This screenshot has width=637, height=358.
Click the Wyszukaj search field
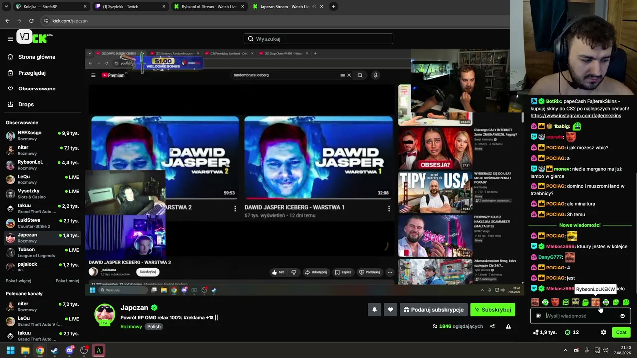tap(318, 39)
